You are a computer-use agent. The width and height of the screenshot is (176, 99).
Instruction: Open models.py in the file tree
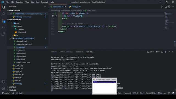pyautogui.click(x=20, y=75)
